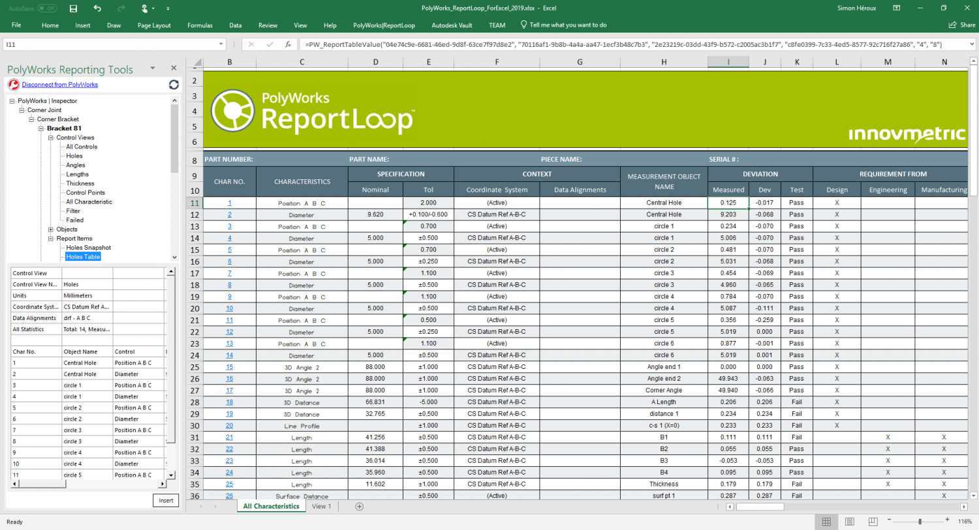Click Disconnect from PolyWorks link
Viewport: 979px width, 530px height.
coord(60,85)
